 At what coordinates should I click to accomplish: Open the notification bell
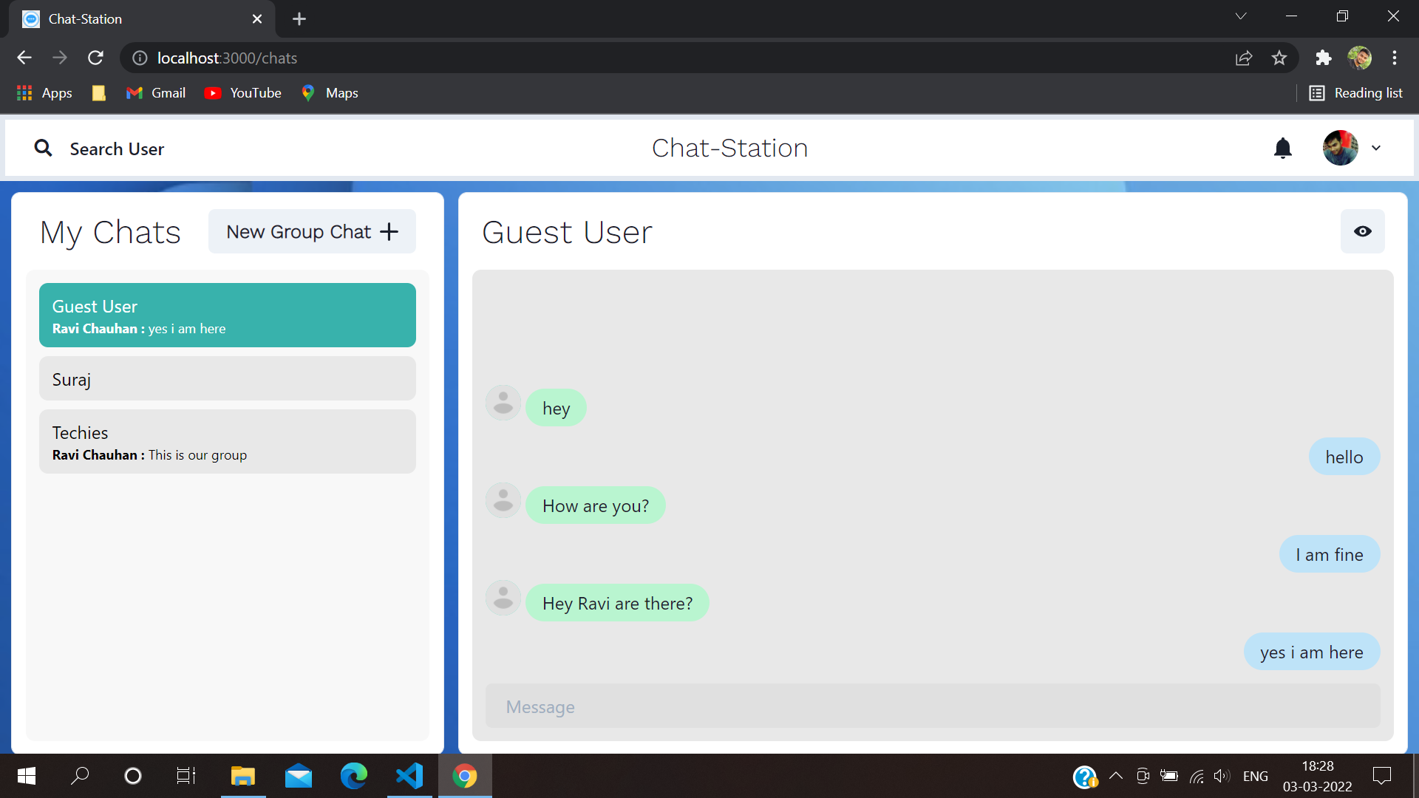click(x=1283, y=148)
